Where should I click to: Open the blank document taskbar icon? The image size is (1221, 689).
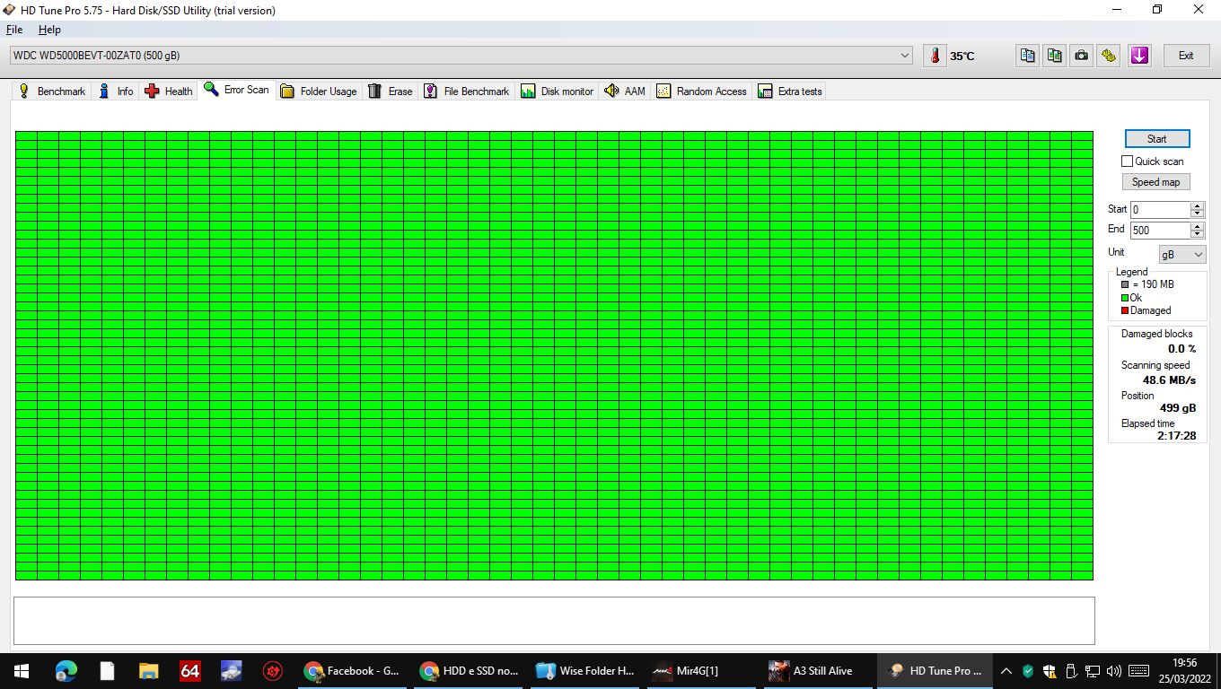point(107,670)
